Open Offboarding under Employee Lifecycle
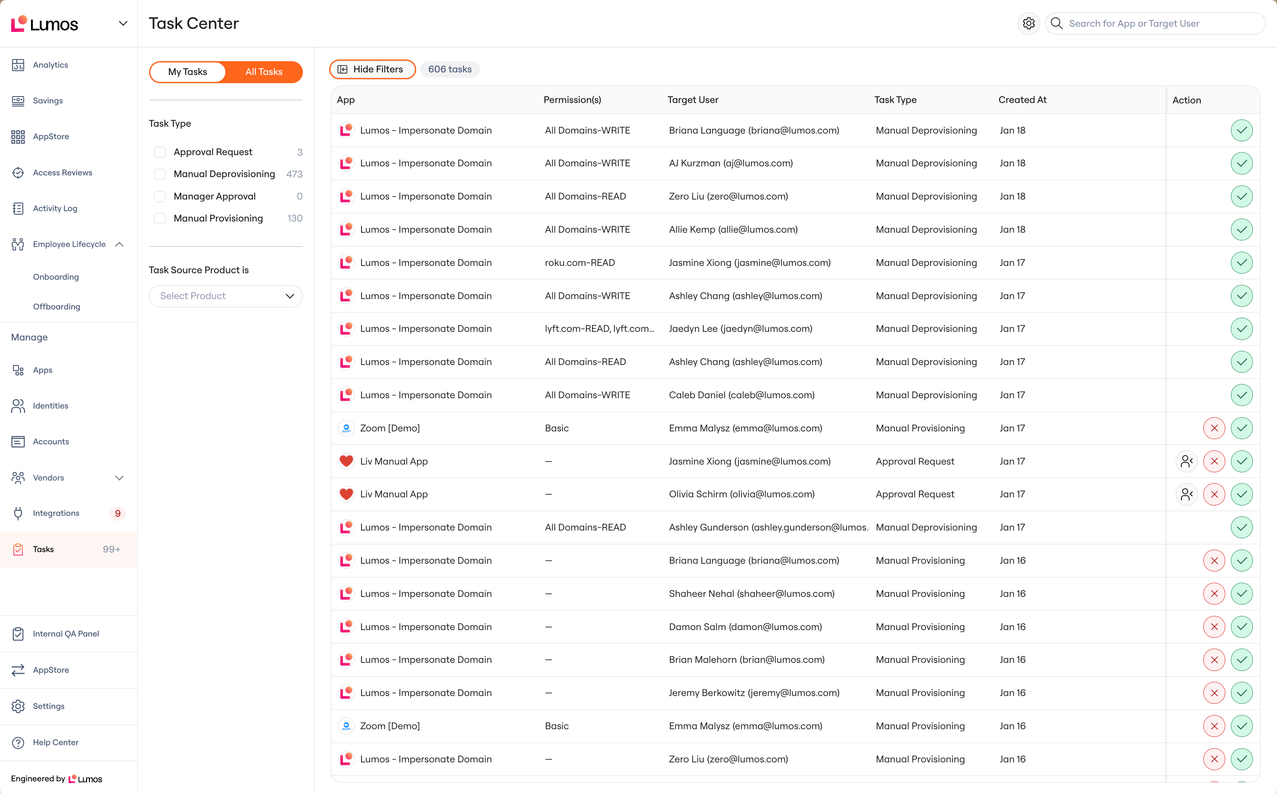This screenshot has height=793, width=1277. tap(56, 306)
